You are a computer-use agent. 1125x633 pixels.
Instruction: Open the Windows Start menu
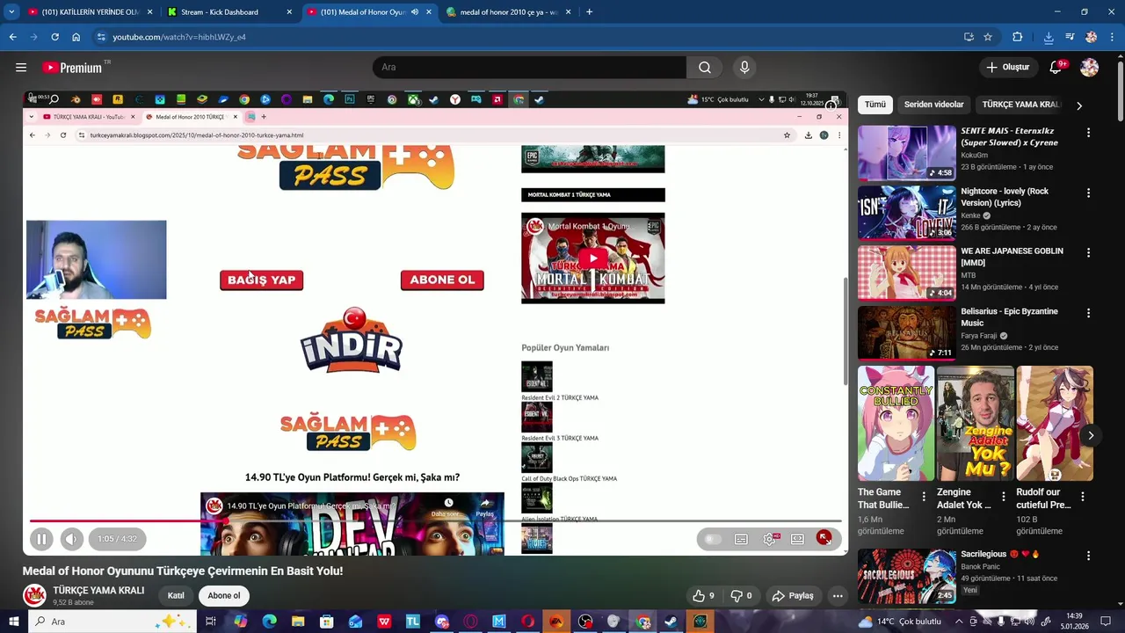(13, 622)
